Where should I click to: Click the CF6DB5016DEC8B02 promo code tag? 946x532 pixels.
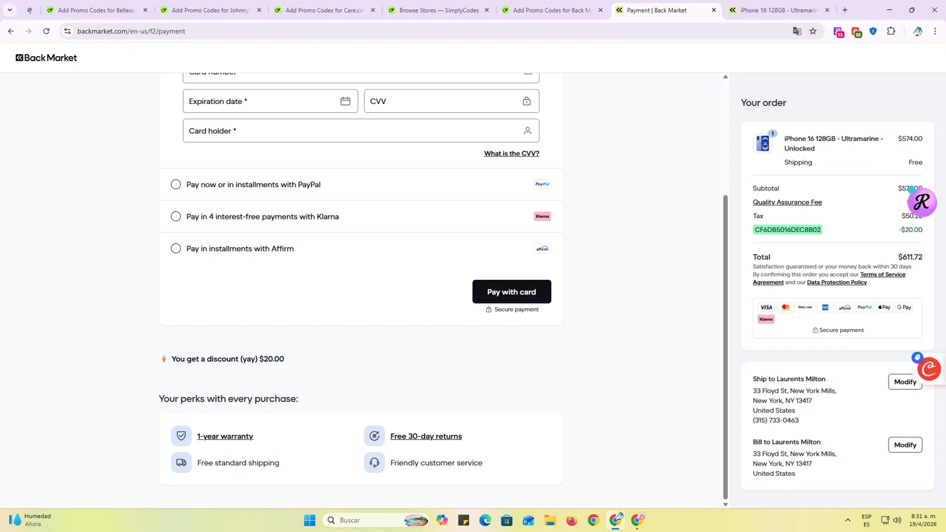click(788, 229)
